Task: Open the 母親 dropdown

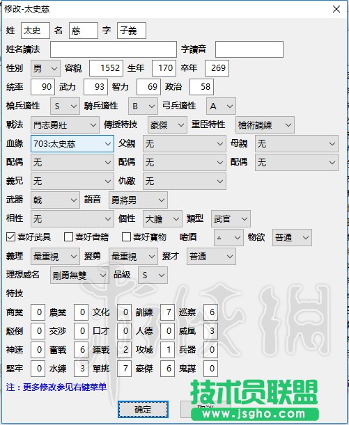Action: (297, 144)
